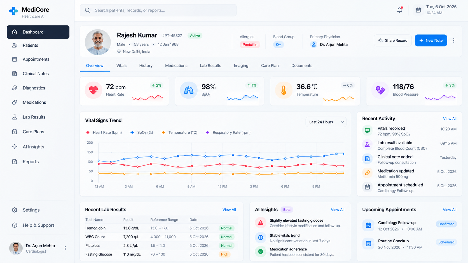468x263 pixels.
Task: Switch to the Vitals tab
Action: pos(121,66)
